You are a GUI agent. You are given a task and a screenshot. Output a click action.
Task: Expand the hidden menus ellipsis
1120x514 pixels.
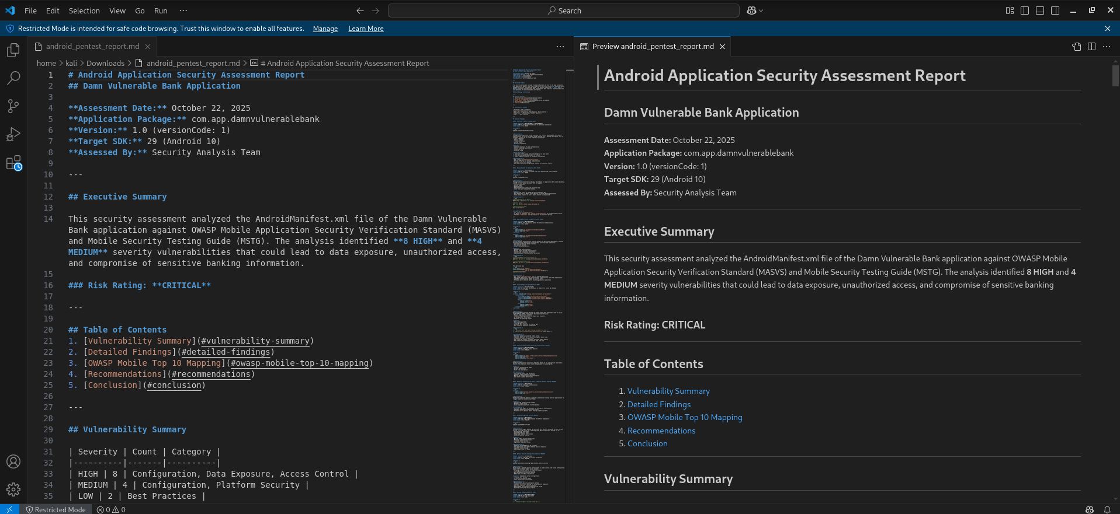pyautogui.click(x=183, y=11)
